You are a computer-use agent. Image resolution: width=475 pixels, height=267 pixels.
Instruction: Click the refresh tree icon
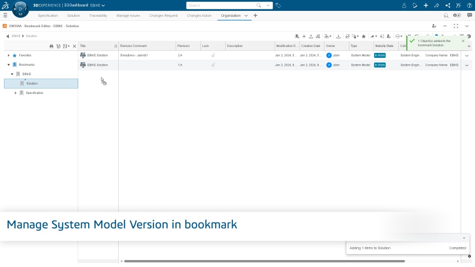[x=58, y=46]
